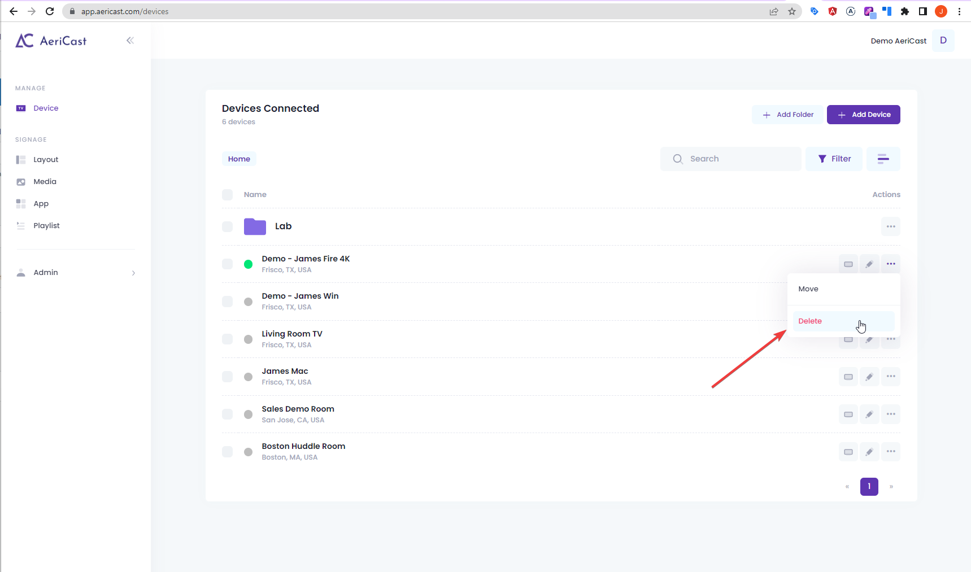The image size is (971, 572).
Task: Open more actions for James Mac
Action: click(x=891, y=377)
